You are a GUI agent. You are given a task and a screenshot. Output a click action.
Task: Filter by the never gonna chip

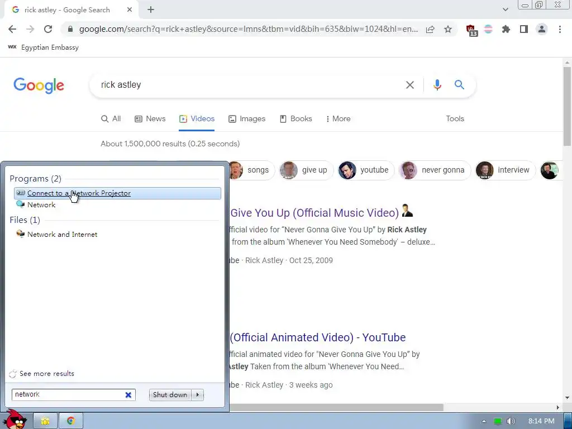tap(435, 170)
